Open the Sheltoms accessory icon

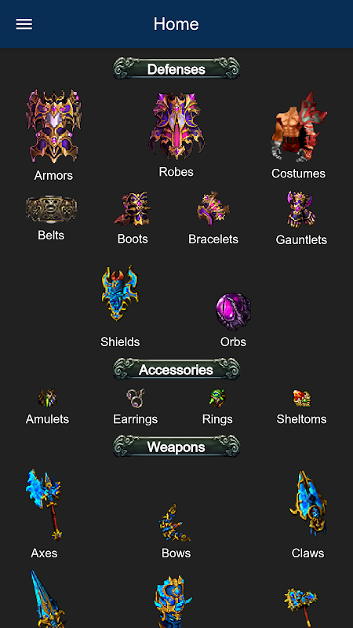301,399
